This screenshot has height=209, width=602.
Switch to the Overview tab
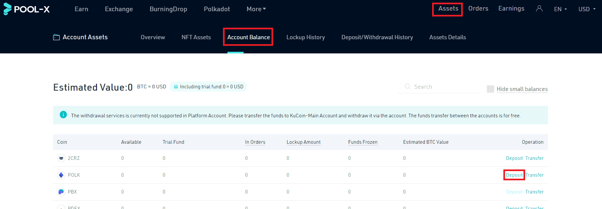point(153,37)
